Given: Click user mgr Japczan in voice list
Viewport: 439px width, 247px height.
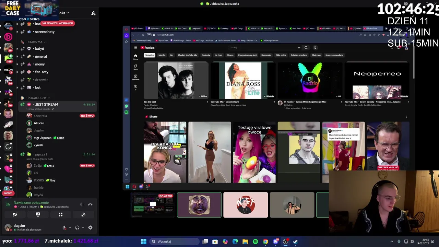Looking at the screenshot, I should click(43, 138).
